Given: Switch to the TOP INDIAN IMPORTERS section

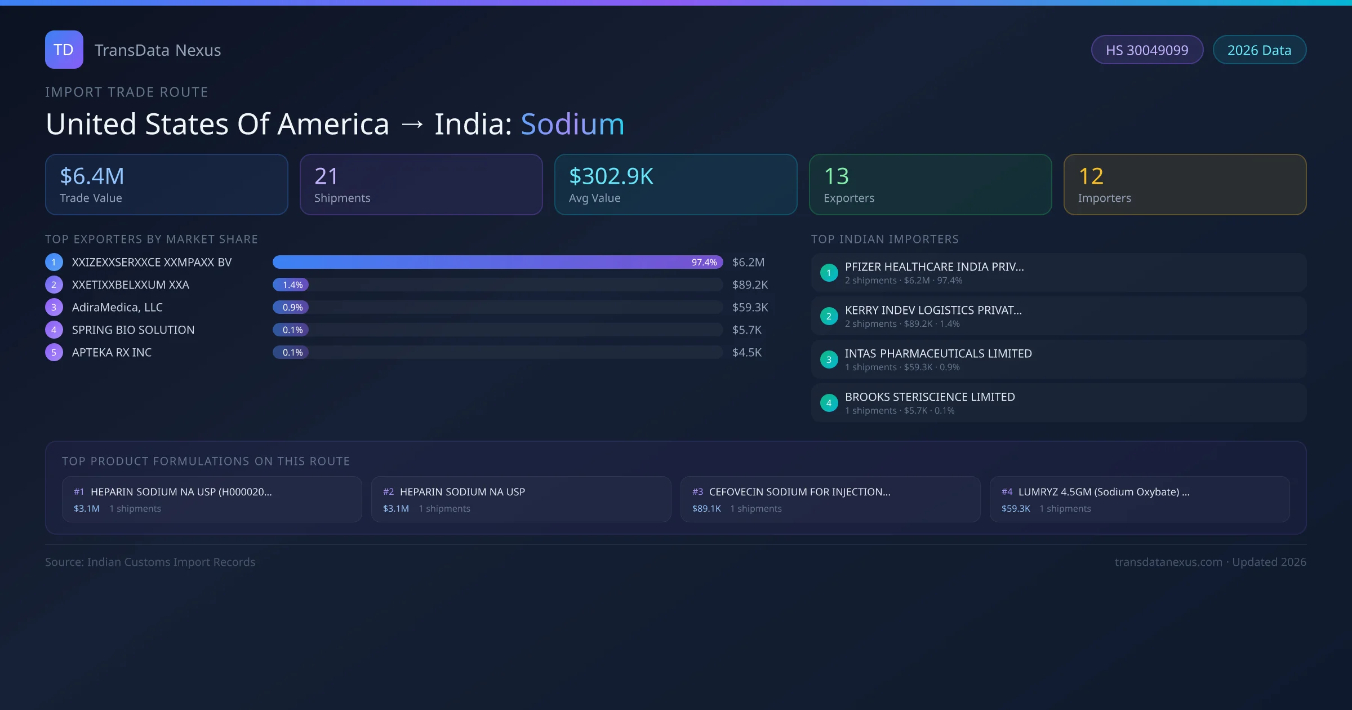Looking at the screenshot, I should click(885, 239).
